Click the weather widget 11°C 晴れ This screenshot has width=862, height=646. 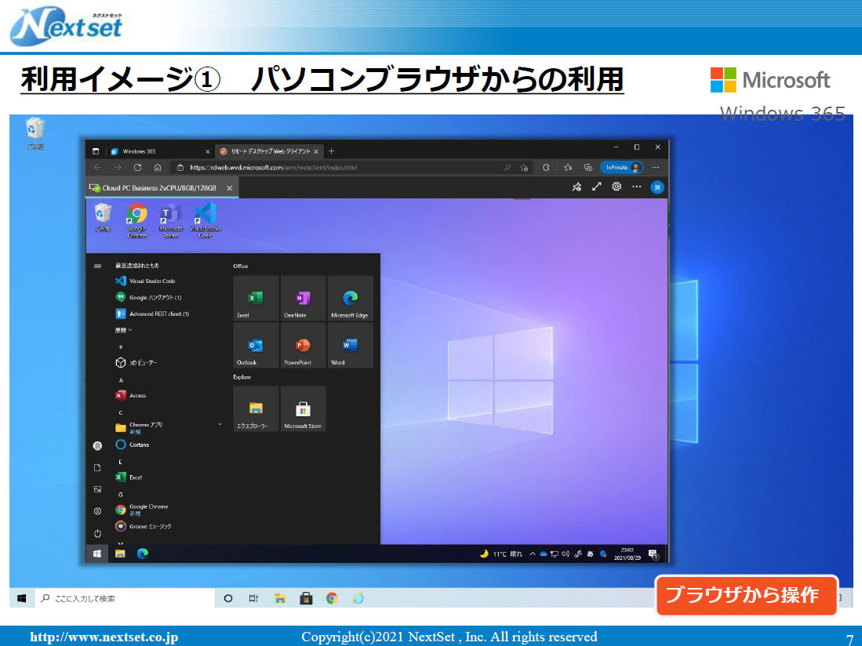pos(501,553)
